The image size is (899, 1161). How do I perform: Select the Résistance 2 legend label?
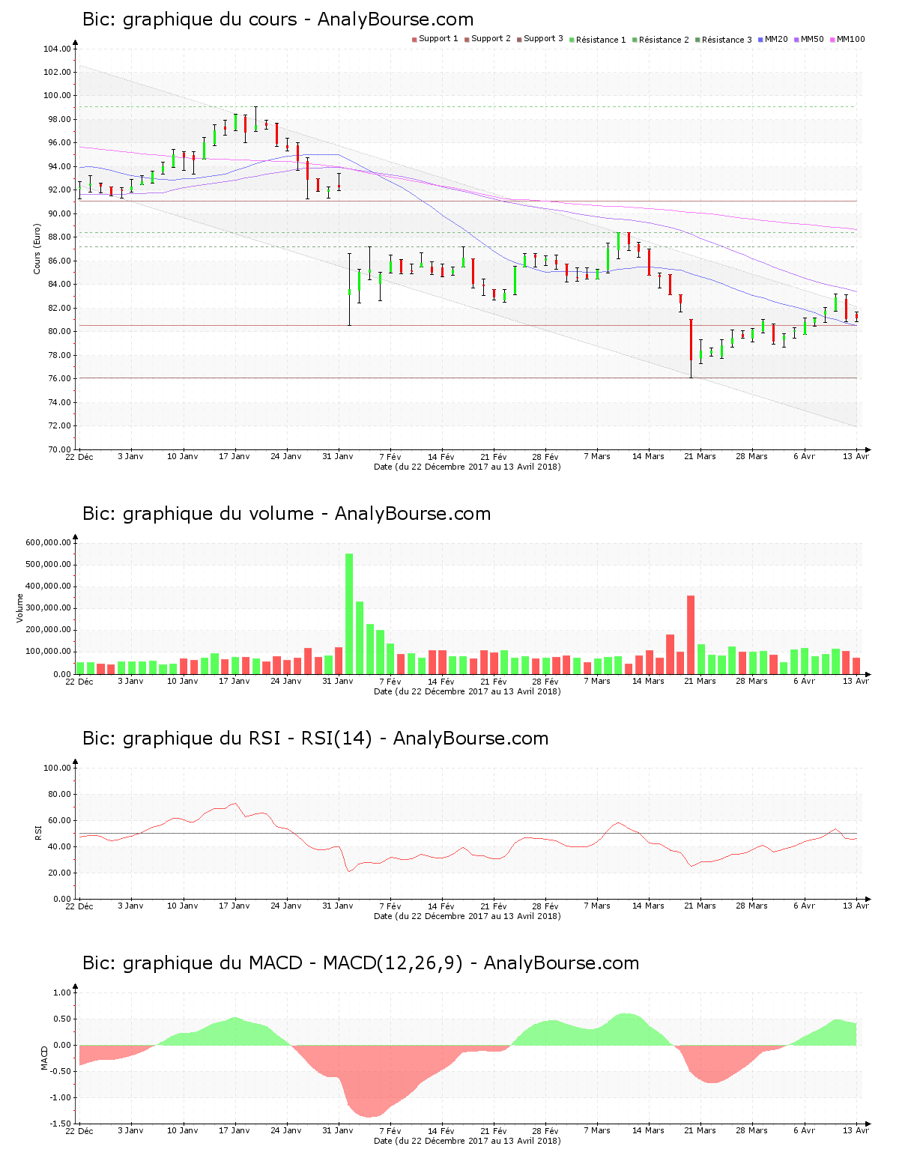[664, 40]
